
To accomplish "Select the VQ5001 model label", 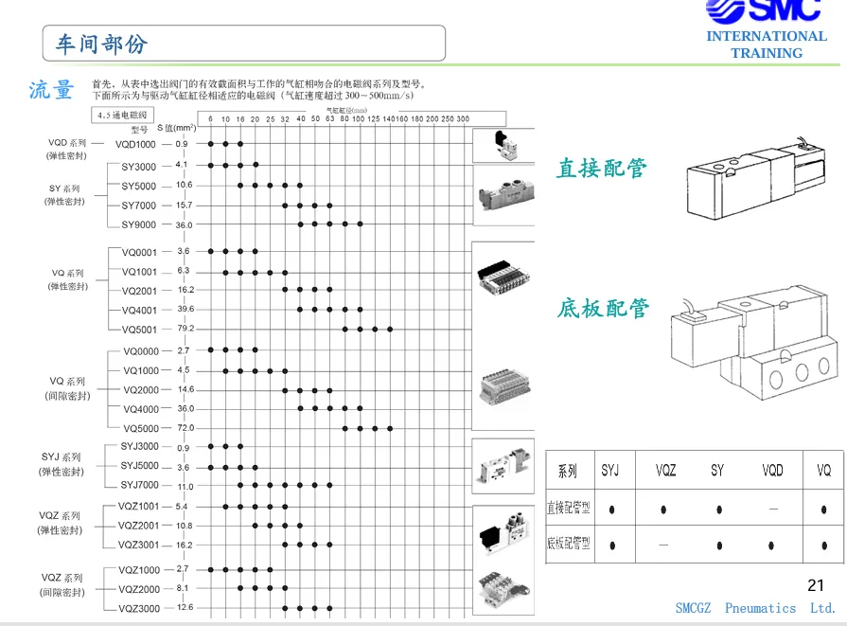I will (139, 330).
